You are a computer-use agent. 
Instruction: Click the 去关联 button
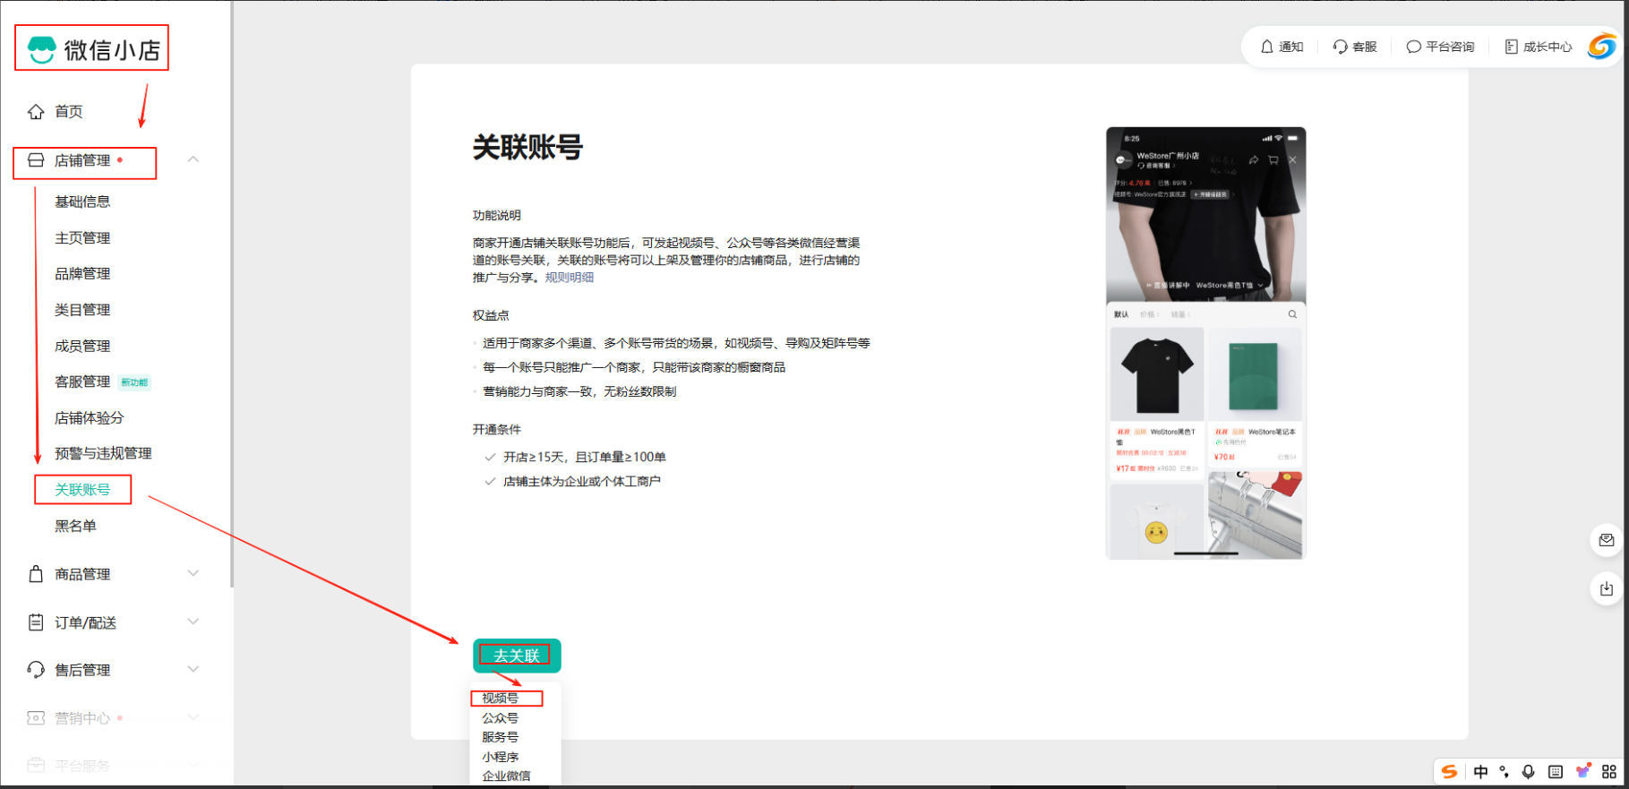[x=517, y=656]
